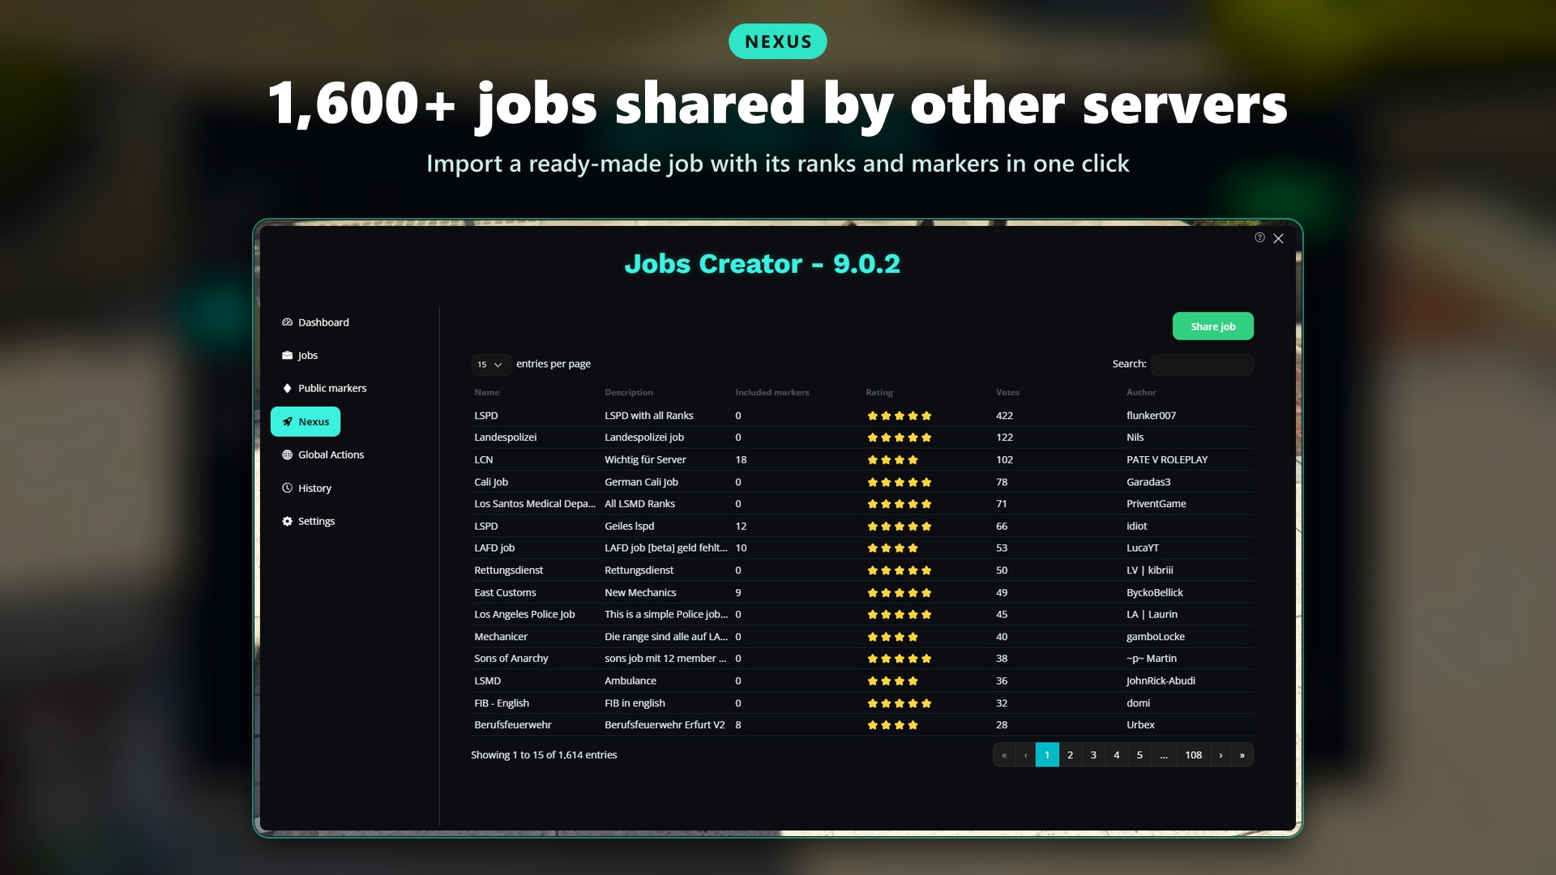
Task: Go to page 2
Action: click(1071, 755)
